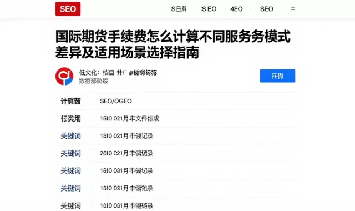355x211 pixels.
Task: Click the '计算商' row label
Action: 70,101
